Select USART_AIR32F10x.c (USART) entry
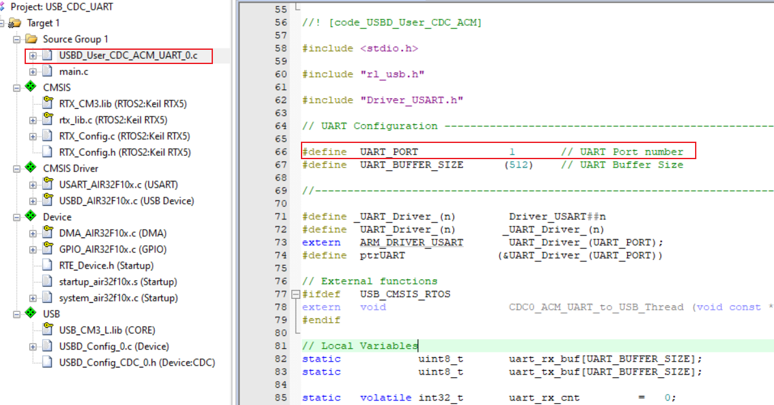 (118, 184)
